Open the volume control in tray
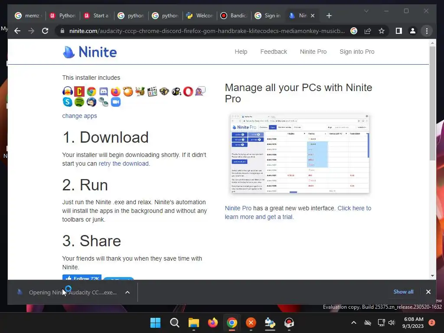This screenshot has width=444, height=333. pyautogui.click(x=392, y=323)
